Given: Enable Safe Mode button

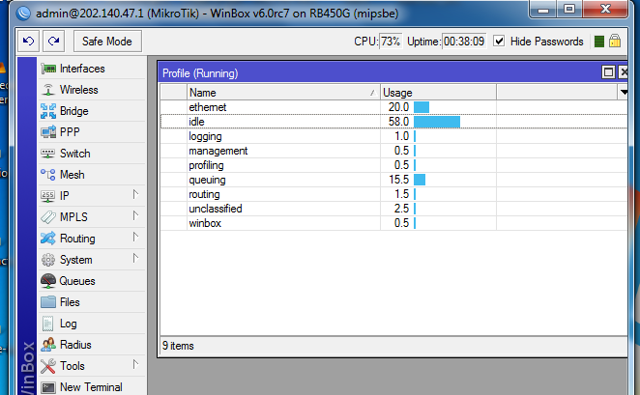Looking at the screenshot, I should click(107, 42).
